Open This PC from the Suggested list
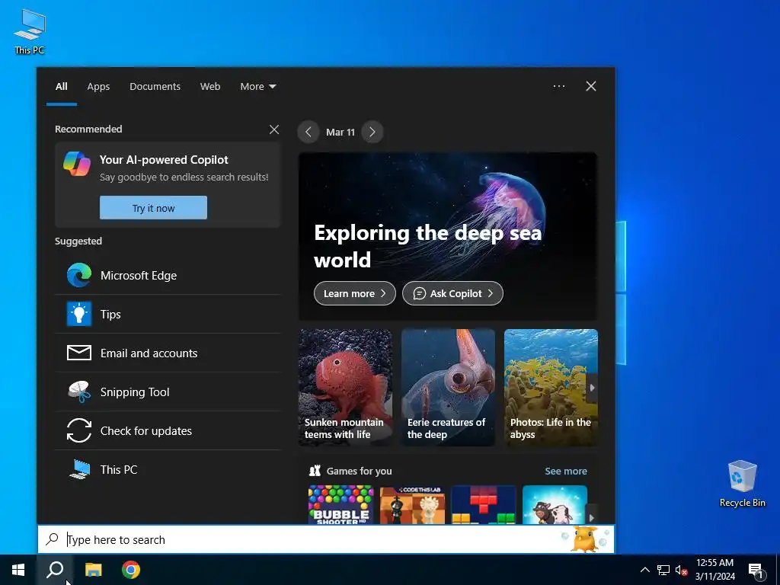 (x=168, y=469)
